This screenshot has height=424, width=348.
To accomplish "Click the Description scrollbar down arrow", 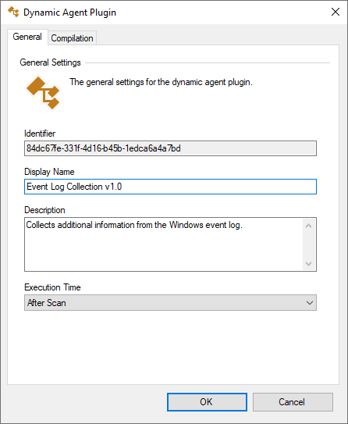I will (x=309, y=263).
